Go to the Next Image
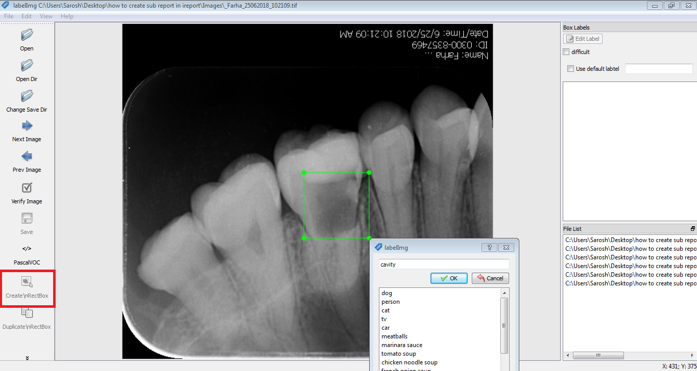 pos(26,130)
